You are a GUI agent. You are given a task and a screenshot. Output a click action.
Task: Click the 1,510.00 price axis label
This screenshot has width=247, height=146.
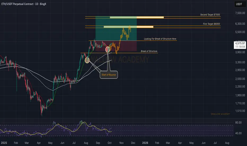240,111
